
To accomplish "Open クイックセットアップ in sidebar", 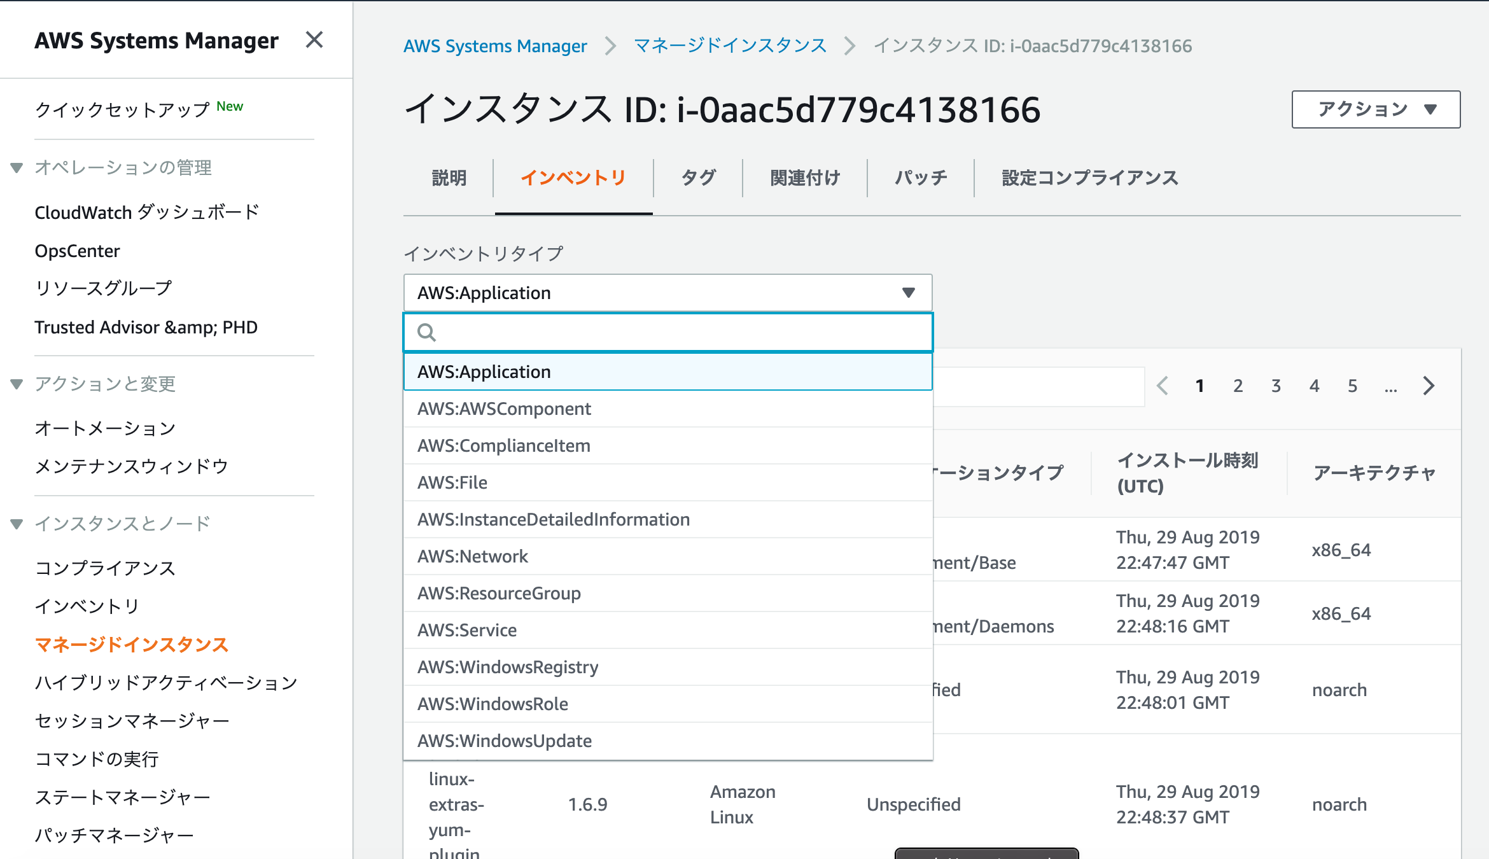I will [x=122, y=109].
